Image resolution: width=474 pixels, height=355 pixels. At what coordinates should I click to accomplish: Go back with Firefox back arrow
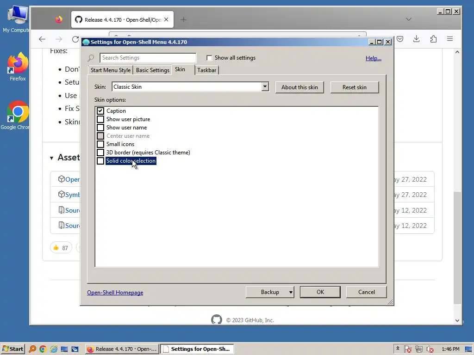tap(42, 39)
